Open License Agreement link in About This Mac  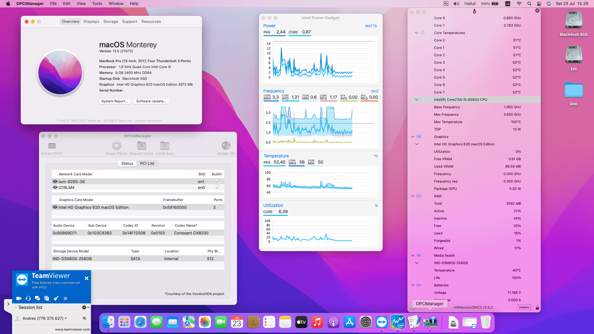point(148,121)
